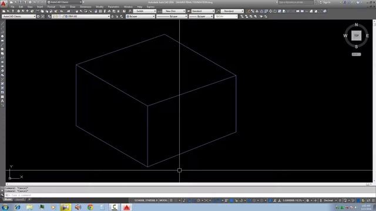Open the Modify menu
Image resolution: width=376 pixels, height=211 pixels.
pos(99,7)
